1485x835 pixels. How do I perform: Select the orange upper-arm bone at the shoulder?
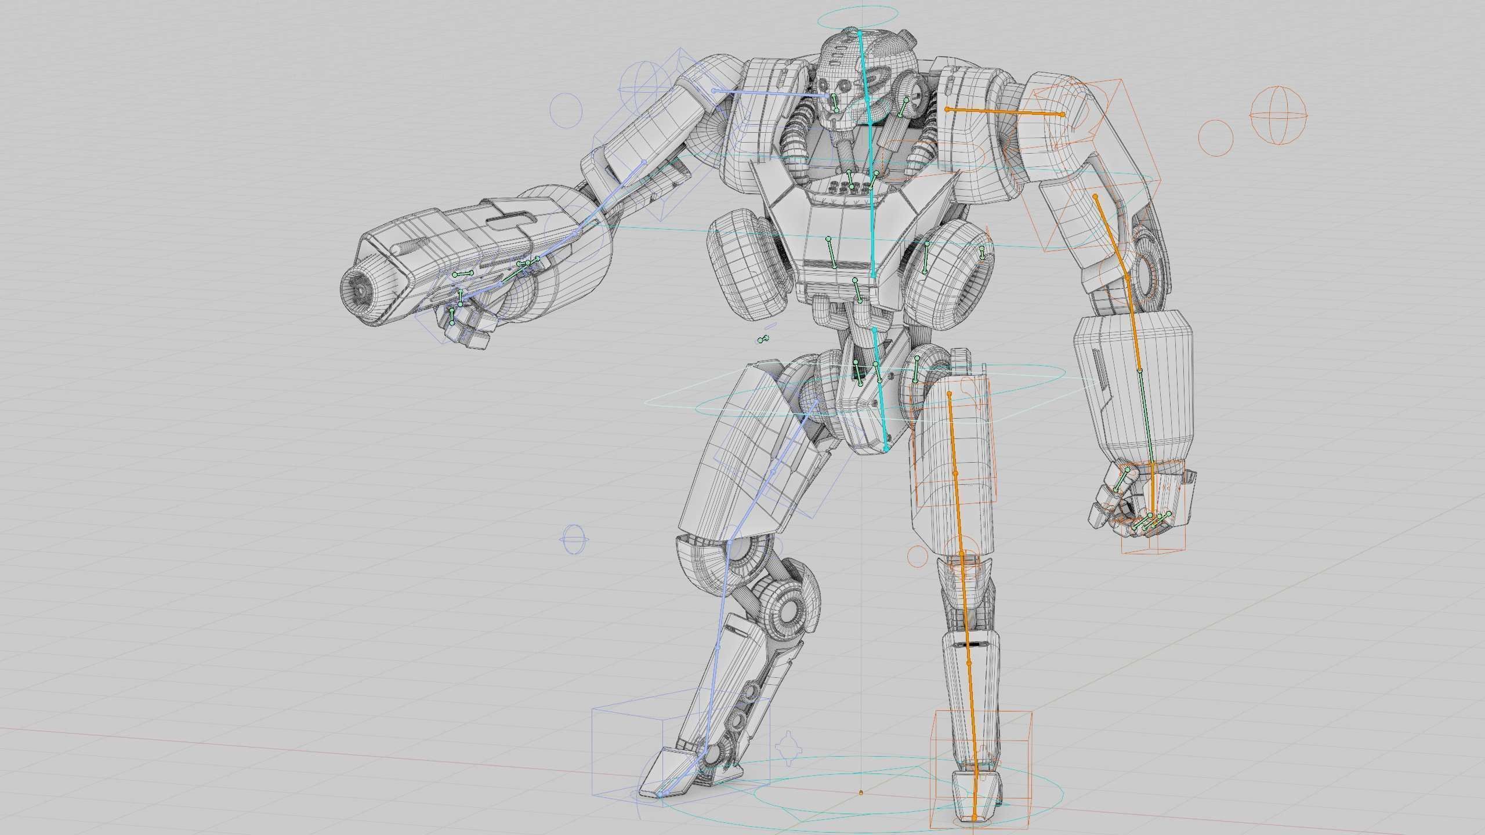[1005, 112]
